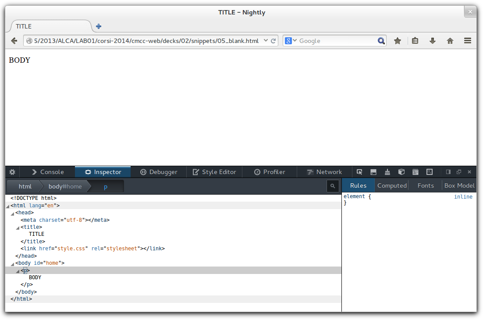Collapse the html lang="en" node
The image size is (483, 320).
[8, 206]
